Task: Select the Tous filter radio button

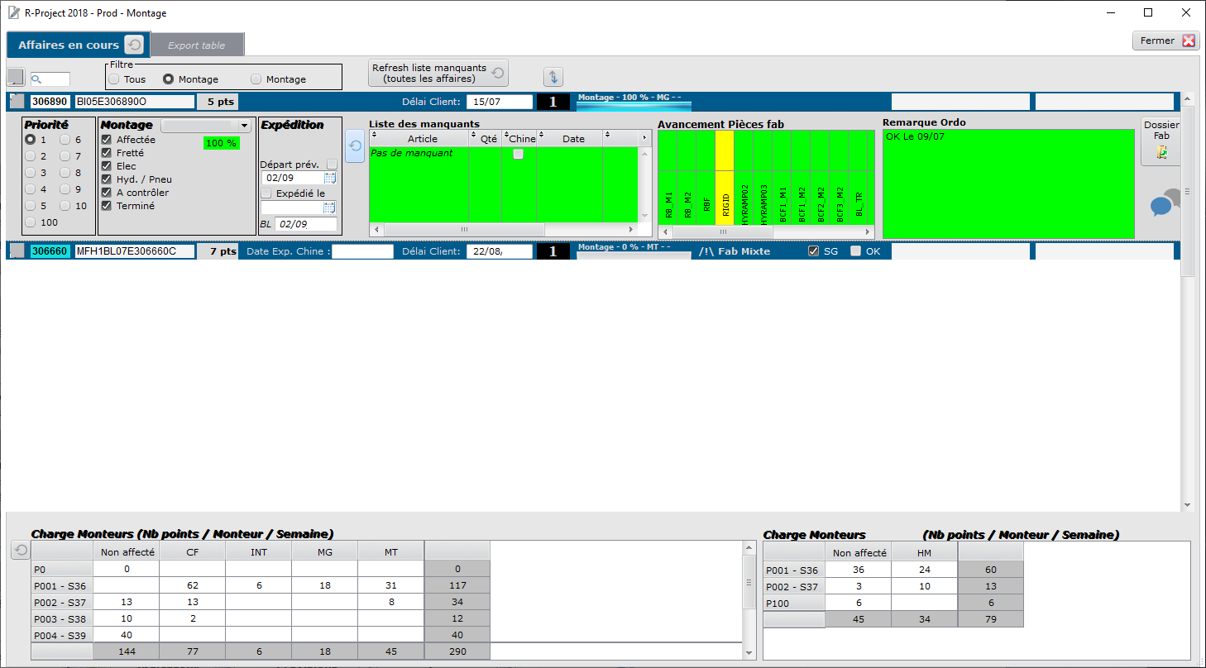Action: tap(113, 79)
